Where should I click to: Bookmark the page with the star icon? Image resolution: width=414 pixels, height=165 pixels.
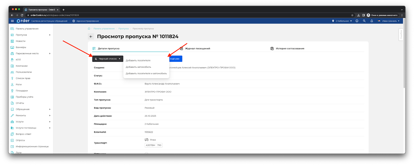(352, 15)
